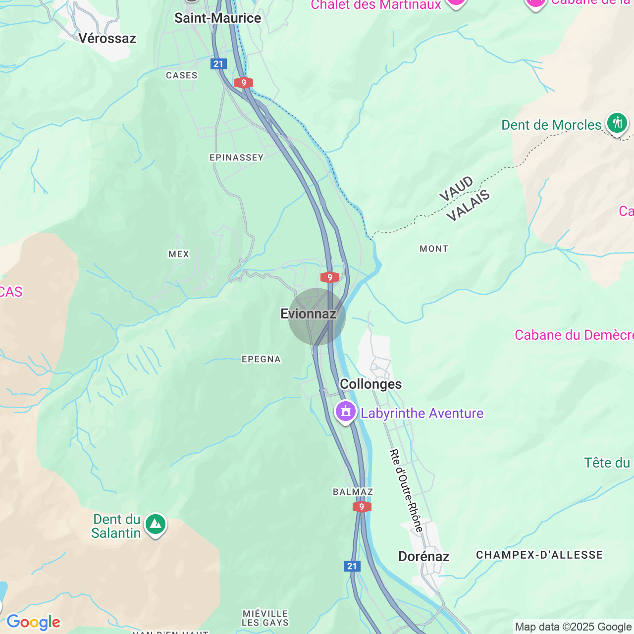
Task: Click the Dent de Morcles text label
Action: click(551, 125)
